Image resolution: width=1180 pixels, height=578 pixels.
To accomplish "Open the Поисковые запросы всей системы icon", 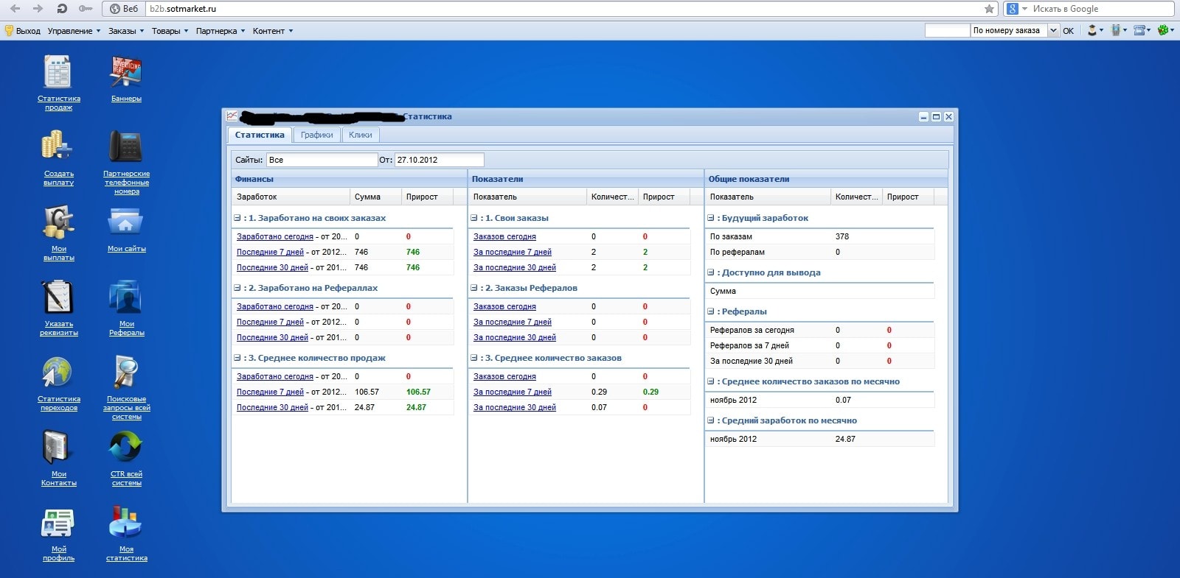I will point(126,373).
